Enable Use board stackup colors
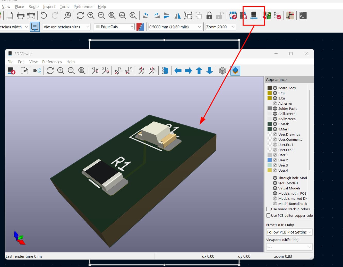Viewport: 343px width, 267px height. click(268, 209)
